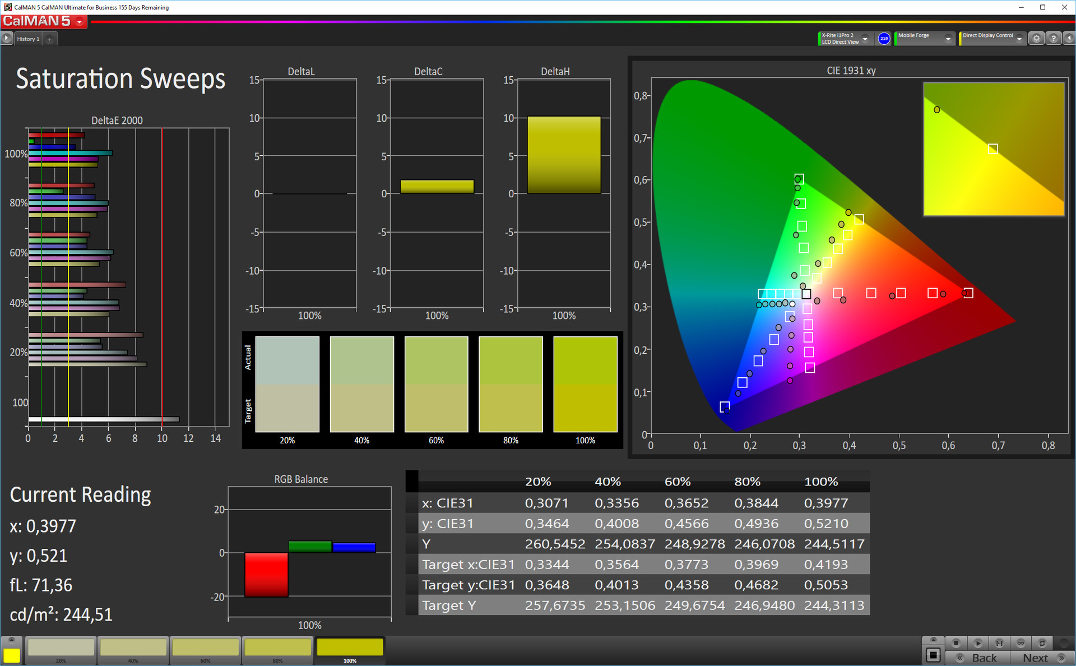Click the continuous read infinity icon
The height and width of the screenshot is (666, 1076).
point(1021,643)
